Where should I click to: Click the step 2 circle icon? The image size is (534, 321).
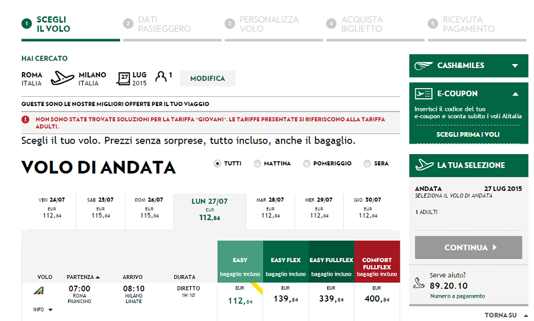coord(128,24)
